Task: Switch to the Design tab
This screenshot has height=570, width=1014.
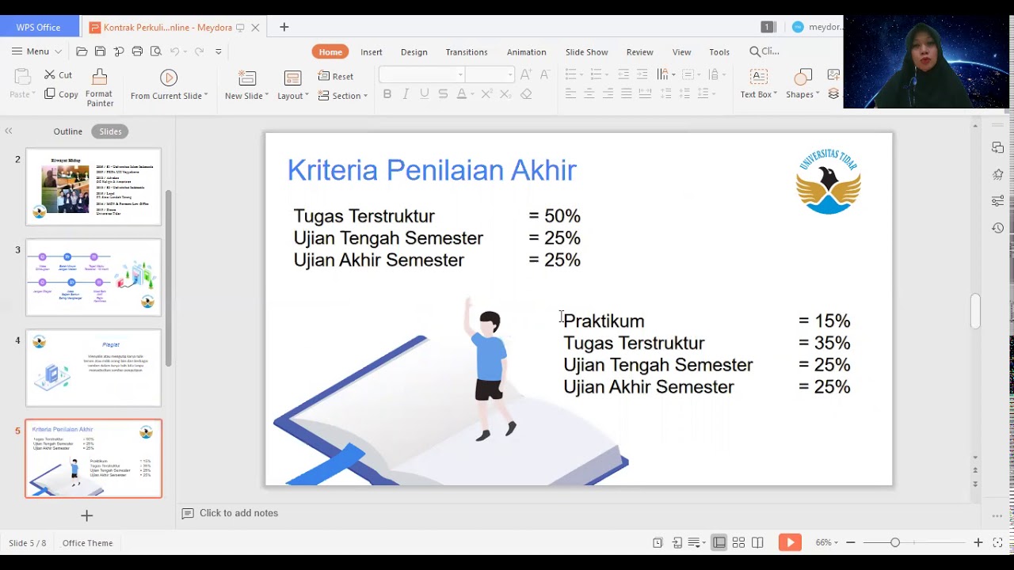Action: [x=414, y=52]
